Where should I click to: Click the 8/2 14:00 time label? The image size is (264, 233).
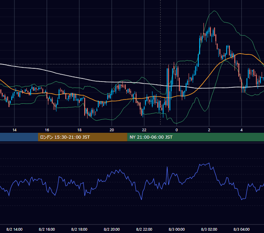[x=14, y=229]
